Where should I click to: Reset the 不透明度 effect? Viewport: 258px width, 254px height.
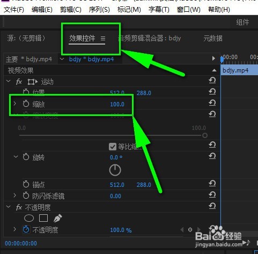tap(212, 206)
